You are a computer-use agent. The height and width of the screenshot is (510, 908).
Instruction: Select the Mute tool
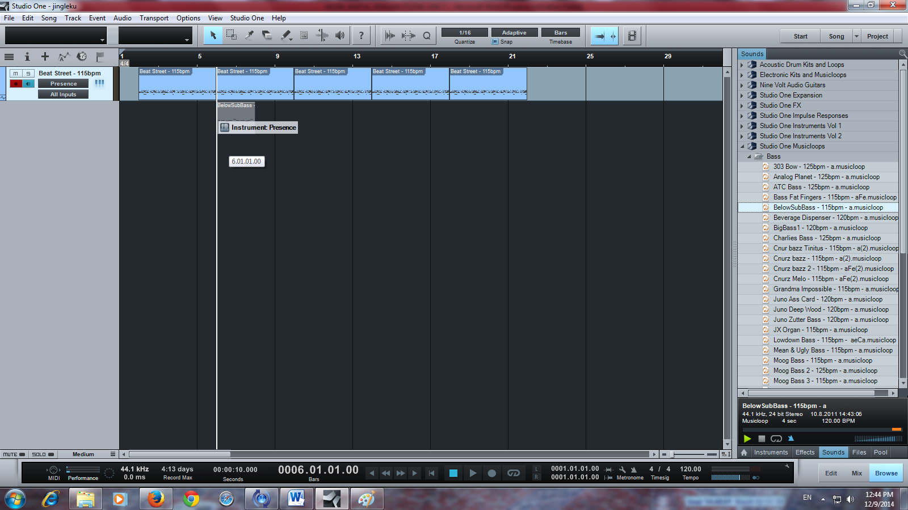pos(304,36)
